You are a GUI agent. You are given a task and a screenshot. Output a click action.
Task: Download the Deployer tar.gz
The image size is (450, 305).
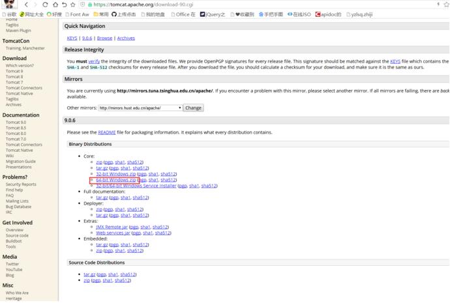[x=102, y=215]
